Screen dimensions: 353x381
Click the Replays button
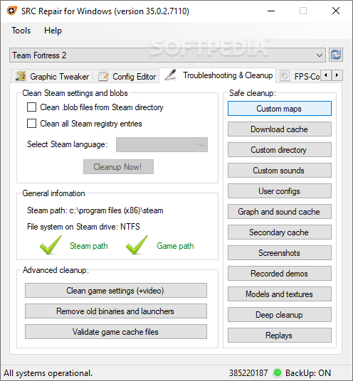280,336
